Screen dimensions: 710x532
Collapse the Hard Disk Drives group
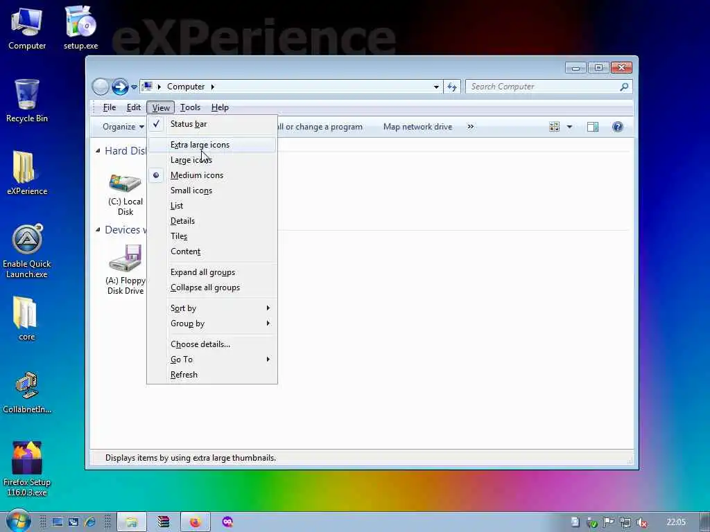98,150
